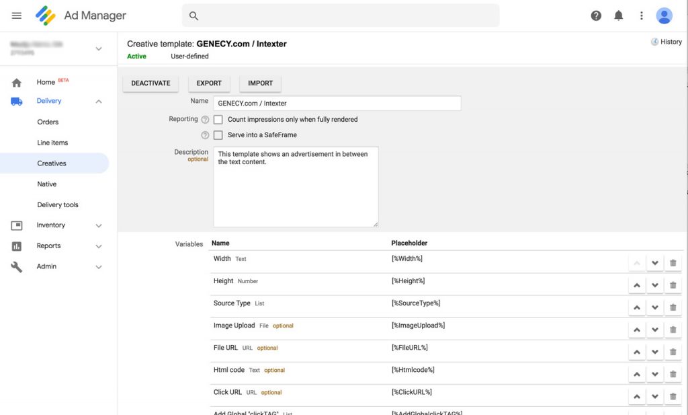
Task: Open the Html code variable
Action: (x=229, y=370)
